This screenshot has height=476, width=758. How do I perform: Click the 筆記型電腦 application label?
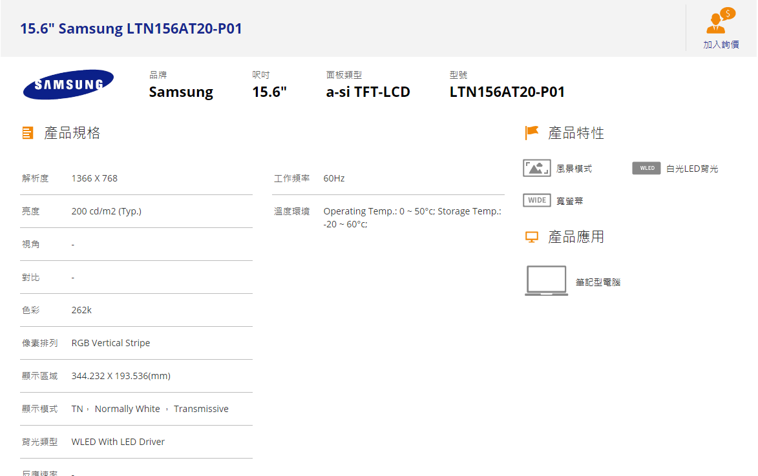coord(598,282)
